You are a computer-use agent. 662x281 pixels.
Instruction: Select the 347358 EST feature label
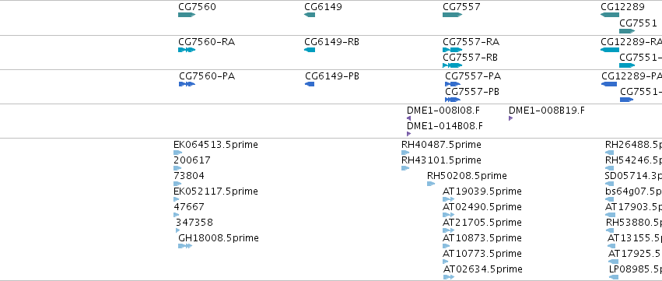(194, 223)
